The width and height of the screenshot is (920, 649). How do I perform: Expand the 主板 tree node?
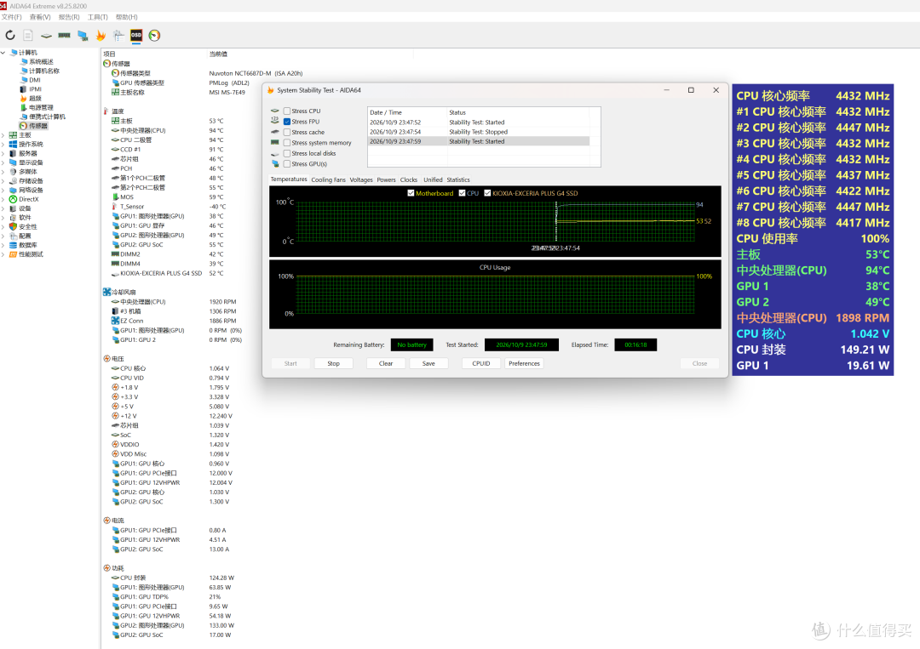click(x=3, y=135)
